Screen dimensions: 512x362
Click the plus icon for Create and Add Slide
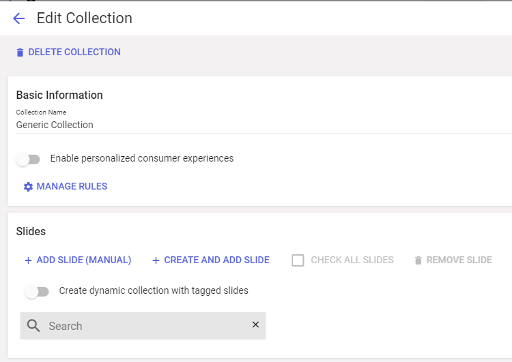pos(156,260)
